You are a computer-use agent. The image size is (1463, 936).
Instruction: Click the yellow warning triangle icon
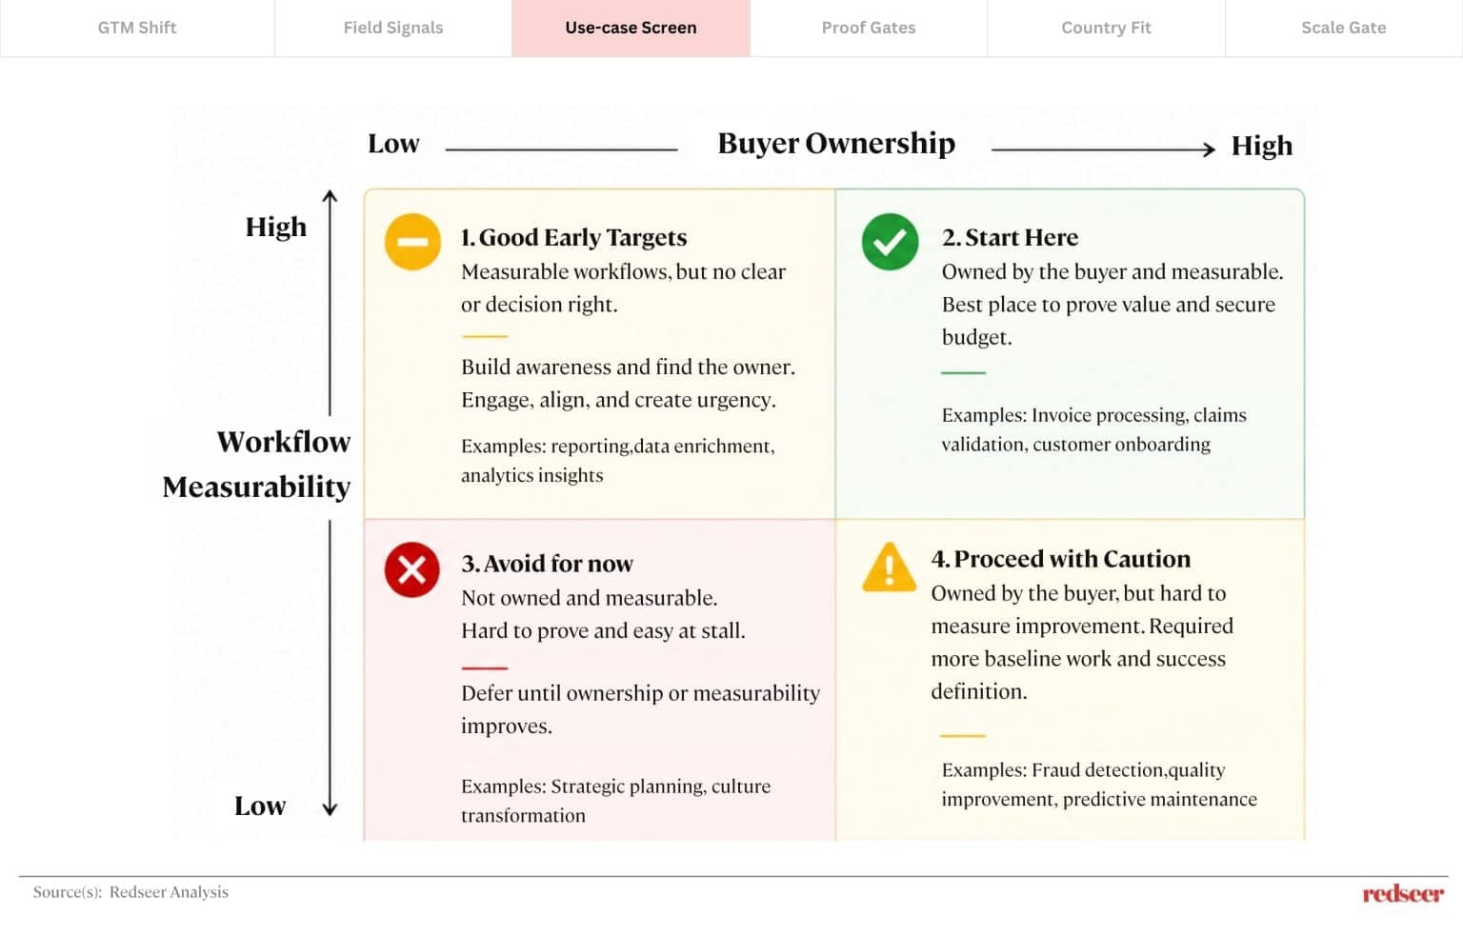889,567
